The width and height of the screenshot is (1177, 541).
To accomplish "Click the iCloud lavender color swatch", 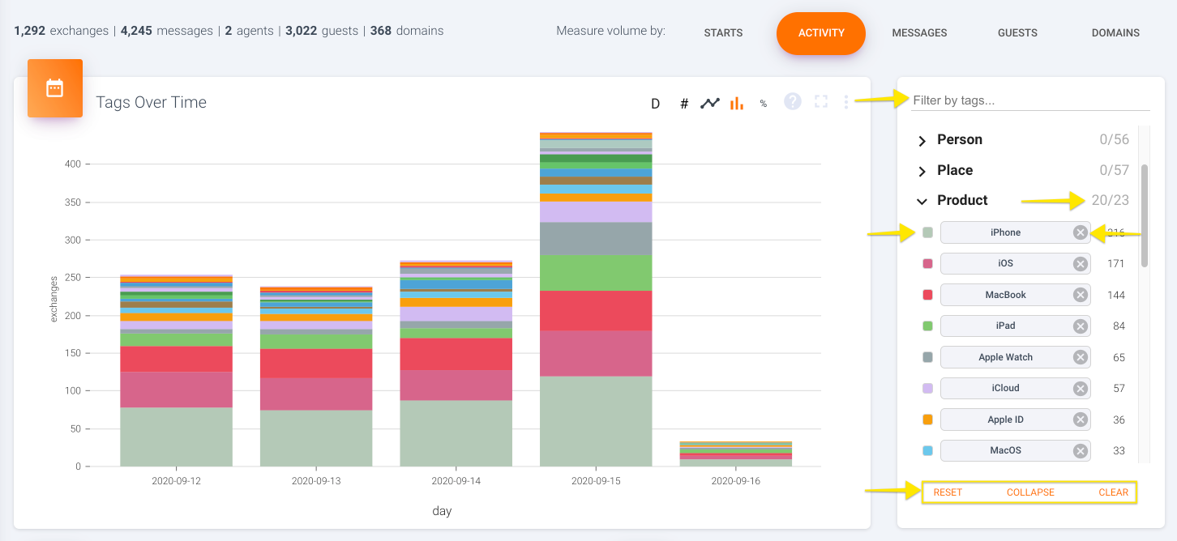I will pyautogui.click(x=927, y=388).
